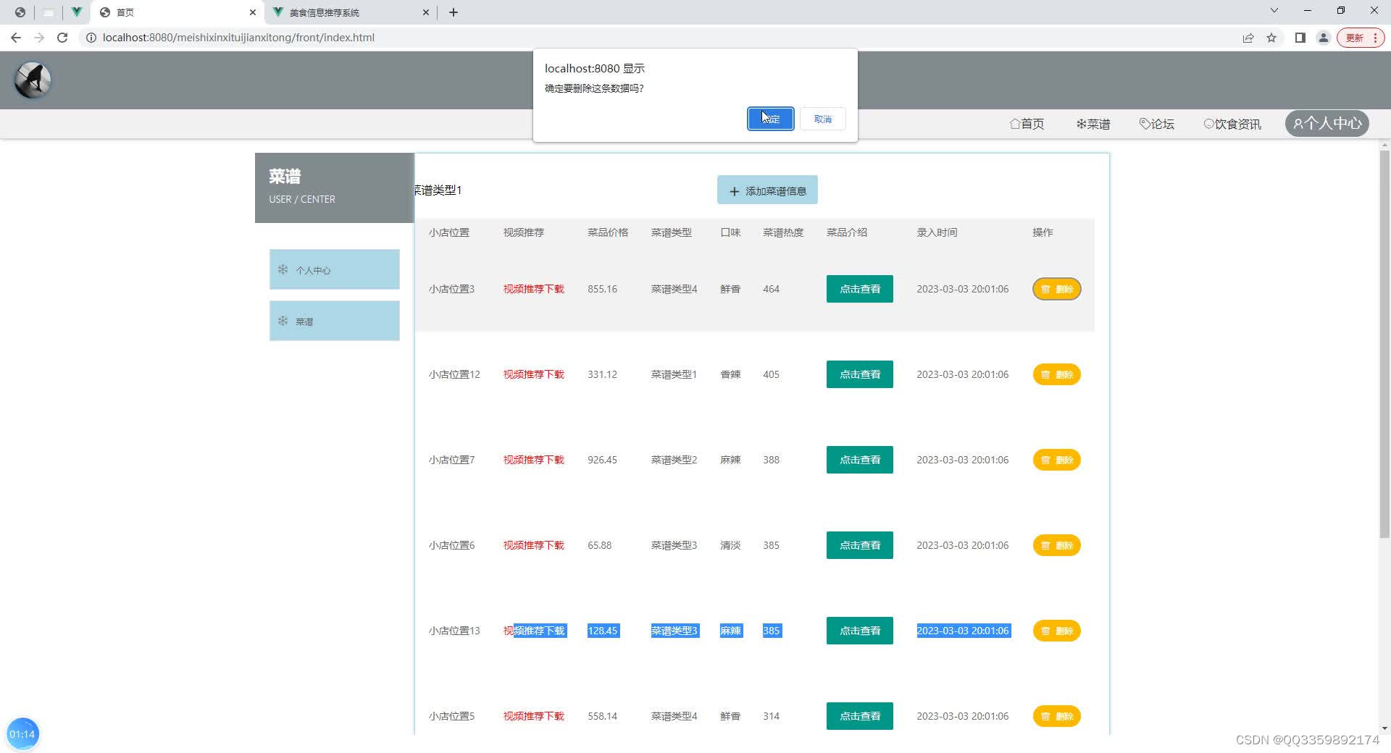Delete the 小店位置13 row
Image resolution: width=1391 pixels, height=753 pixels.
coord(1056,631)
